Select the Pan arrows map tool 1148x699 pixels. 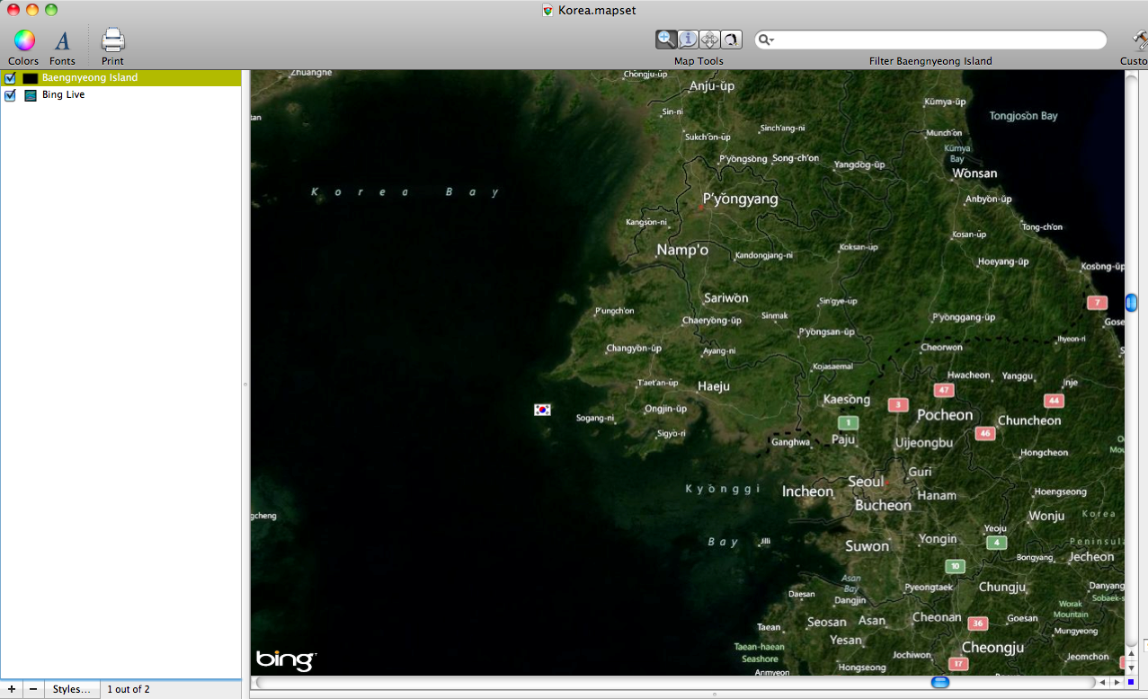pyautogui.click(x=709, y=40)
